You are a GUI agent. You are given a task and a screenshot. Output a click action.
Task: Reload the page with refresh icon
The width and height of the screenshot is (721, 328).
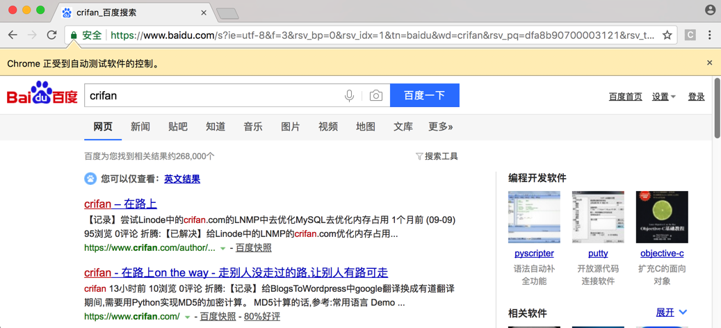point(52,35)
